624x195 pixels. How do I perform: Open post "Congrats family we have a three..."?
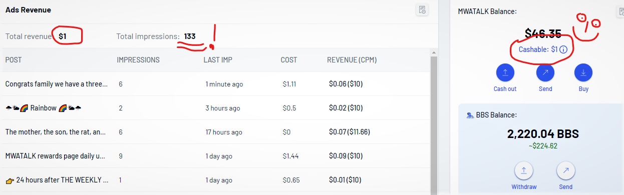pos(57,84)
